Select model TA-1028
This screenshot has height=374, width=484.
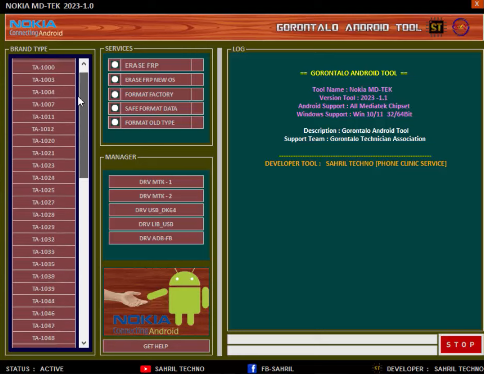coord(44,215)
